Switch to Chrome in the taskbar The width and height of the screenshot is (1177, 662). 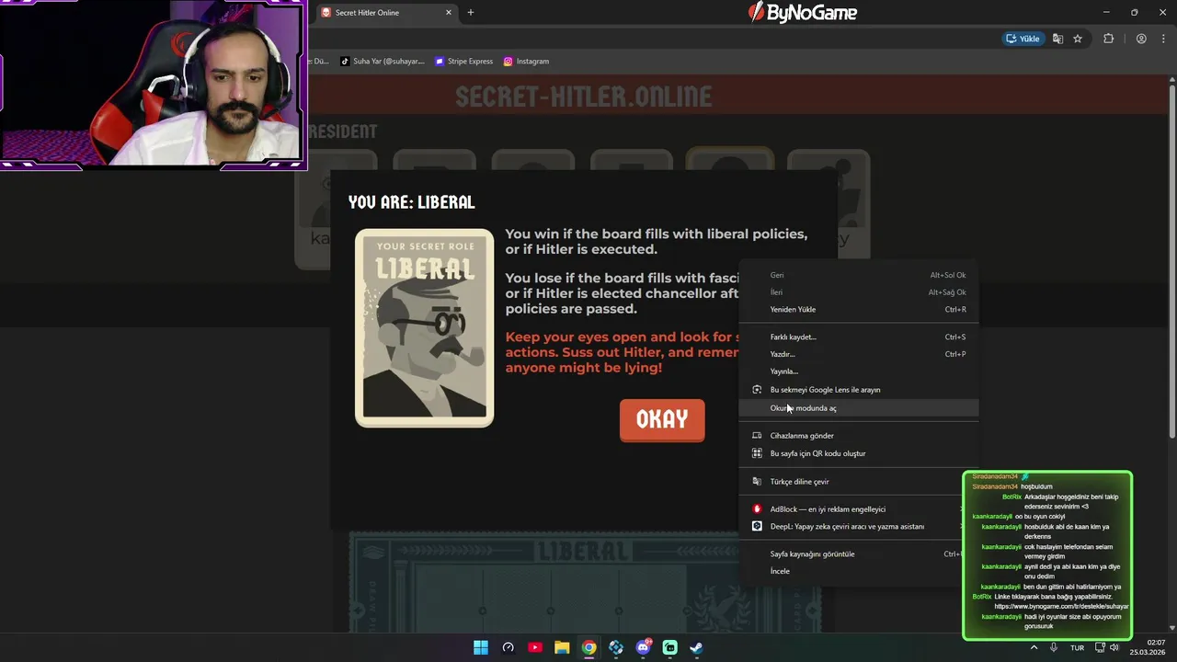(x=588, y=647)
